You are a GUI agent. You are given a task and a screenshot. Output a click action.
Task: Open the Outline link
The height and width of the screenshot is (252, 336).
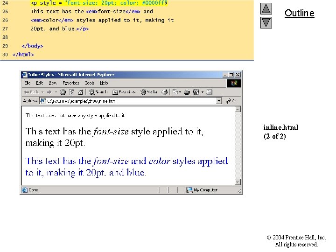pos(299,13)
